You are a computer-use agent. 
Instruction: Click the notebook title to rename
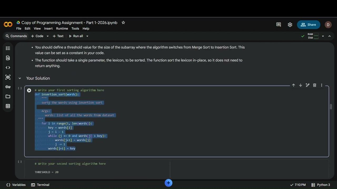69,23
